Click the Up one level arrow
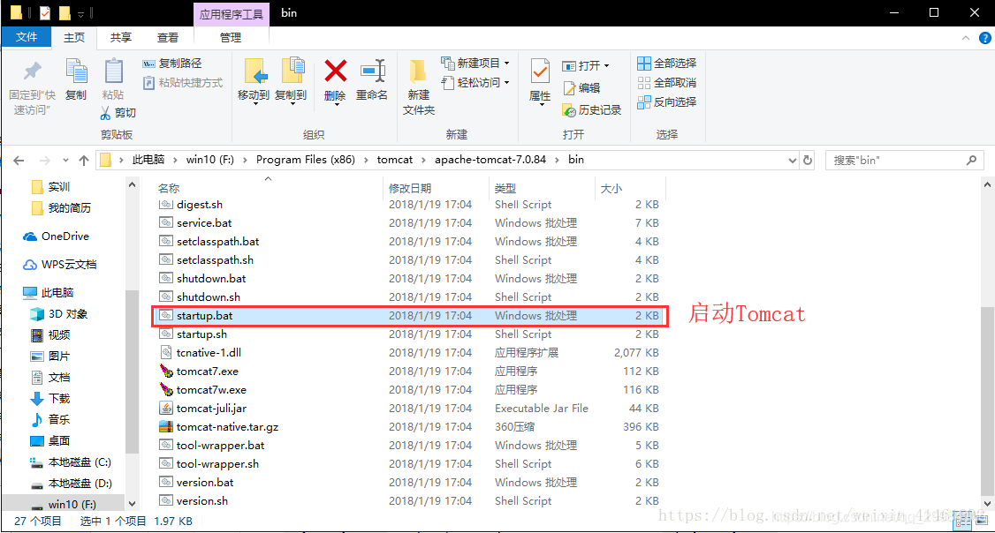 84,161
